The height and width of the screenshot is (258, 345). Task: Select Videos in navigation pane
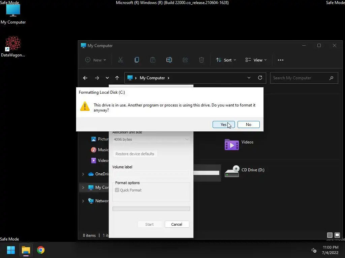[100, 160]
